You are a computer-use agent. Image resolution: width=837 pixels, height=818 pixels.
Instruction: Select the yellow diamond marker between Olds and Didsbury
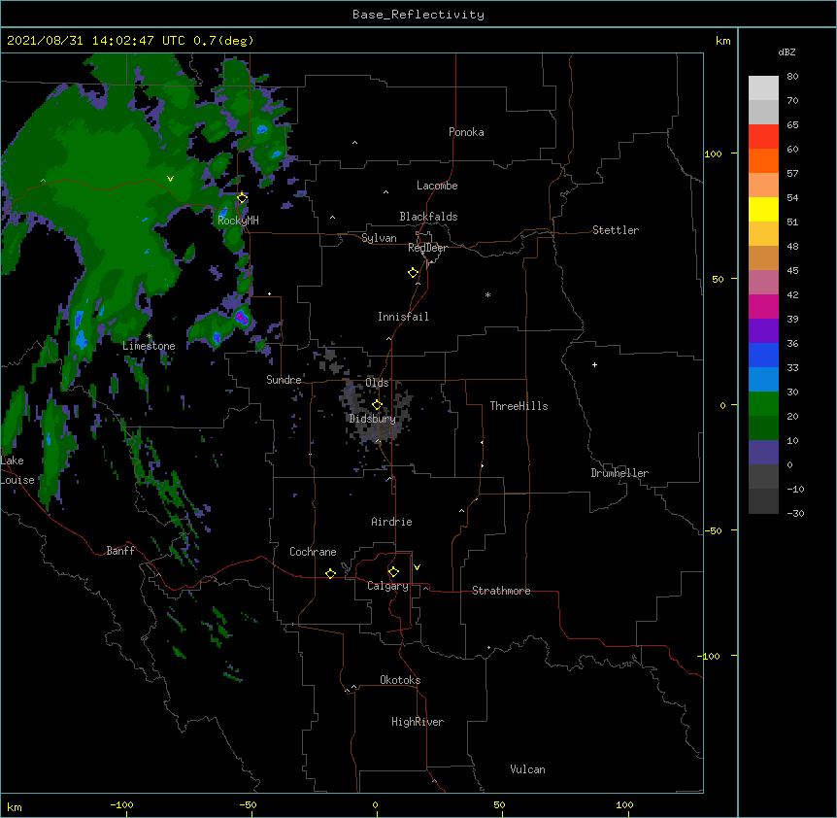click(377, 404)
